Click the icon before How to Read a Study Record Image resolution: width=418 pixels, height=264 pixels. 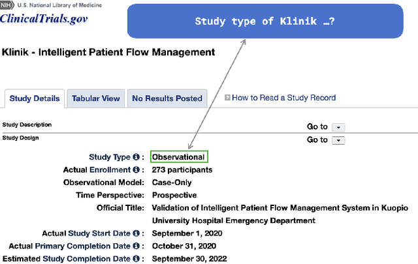click(227, 98)
